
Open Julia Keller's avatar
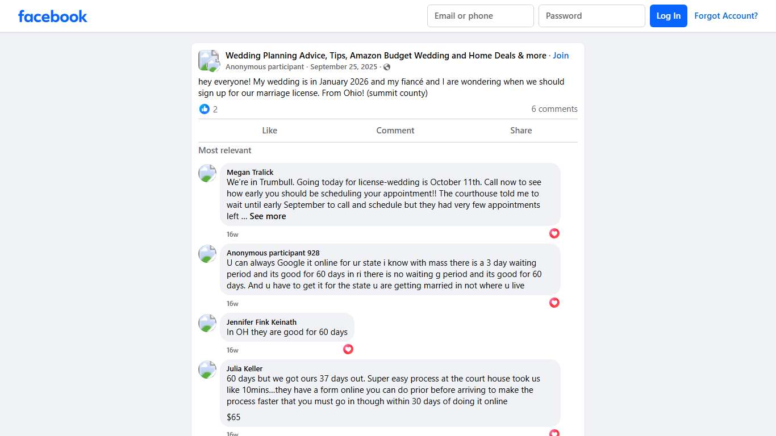click(x=207, y=370)
